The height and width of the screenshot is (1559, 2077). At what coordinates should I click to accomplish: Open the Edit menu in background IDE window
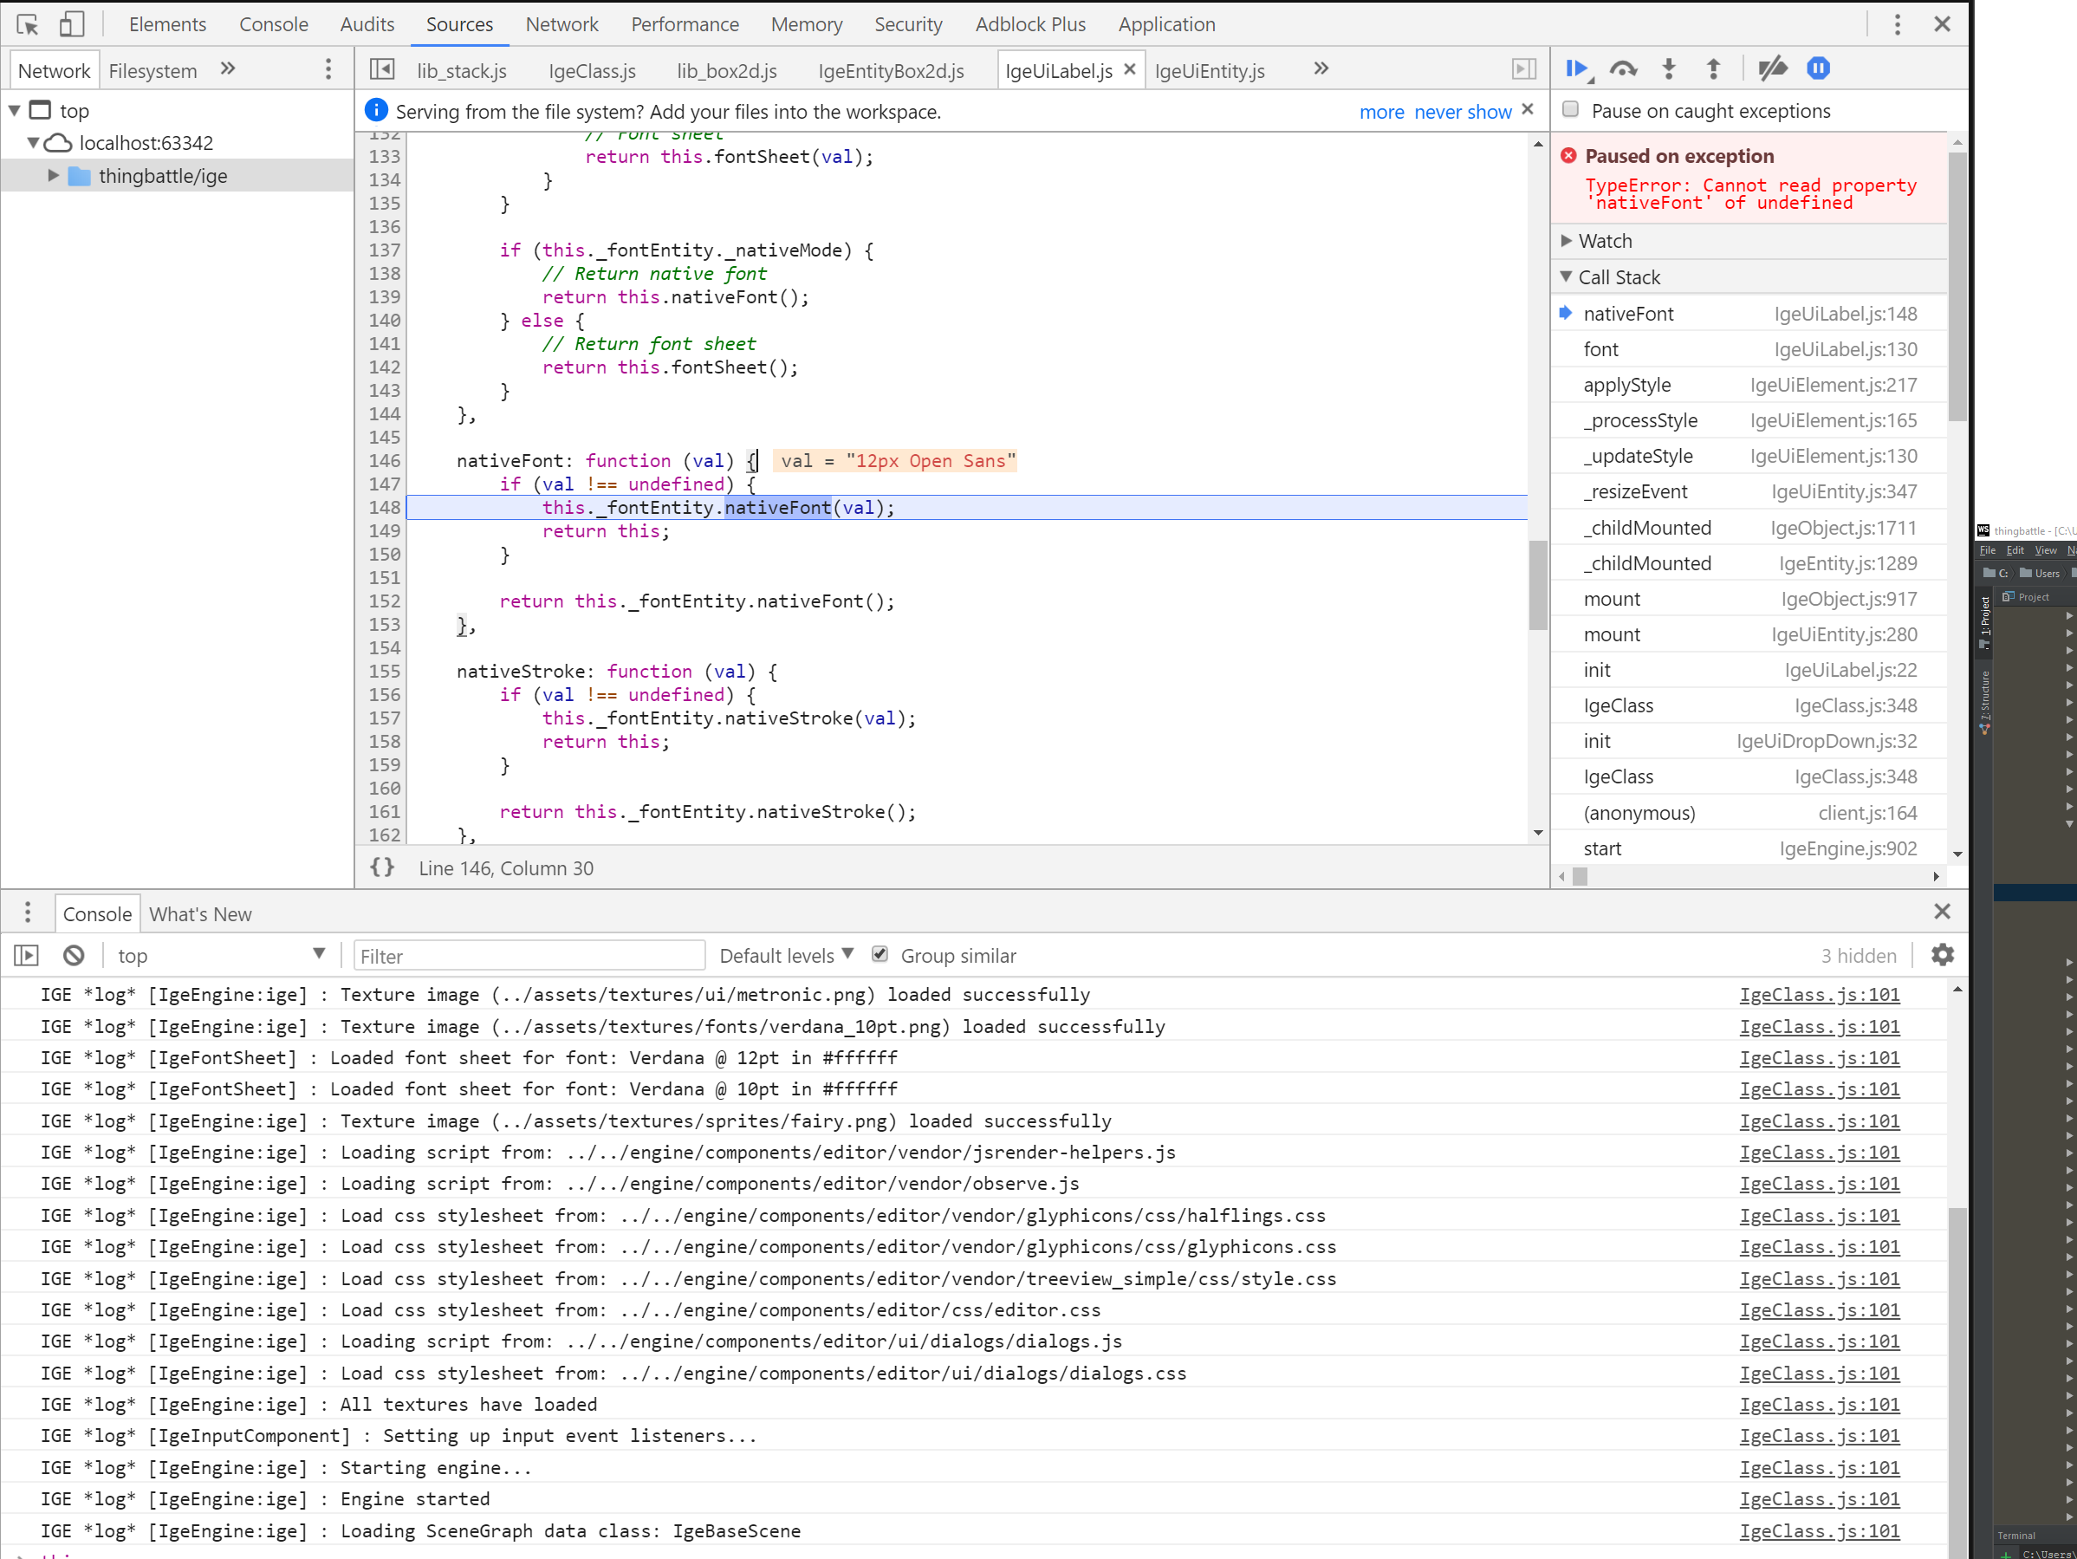point(2015,550)
